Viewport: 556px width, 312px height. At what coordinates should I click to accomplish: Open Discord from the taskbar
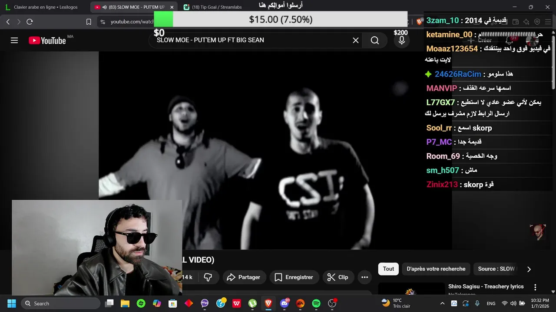tap(285, 303)
